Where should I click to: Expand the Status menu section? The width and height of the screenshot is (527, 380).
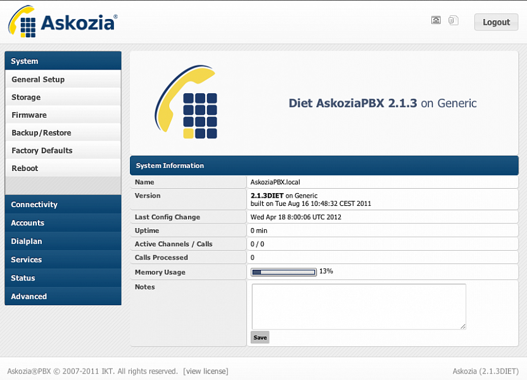pos(63,278)
